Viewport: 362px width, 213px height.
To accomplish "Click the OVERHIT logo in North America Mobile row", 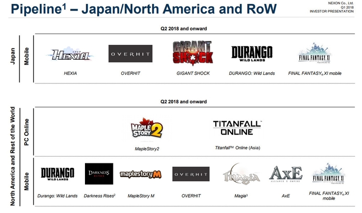I will click(x=191, y=174).
